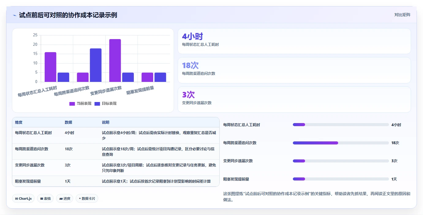This screenshot has width=423, height=215.
Task: Click the tall purple bar for 变更同步遗漏次数
Action: 115,60
